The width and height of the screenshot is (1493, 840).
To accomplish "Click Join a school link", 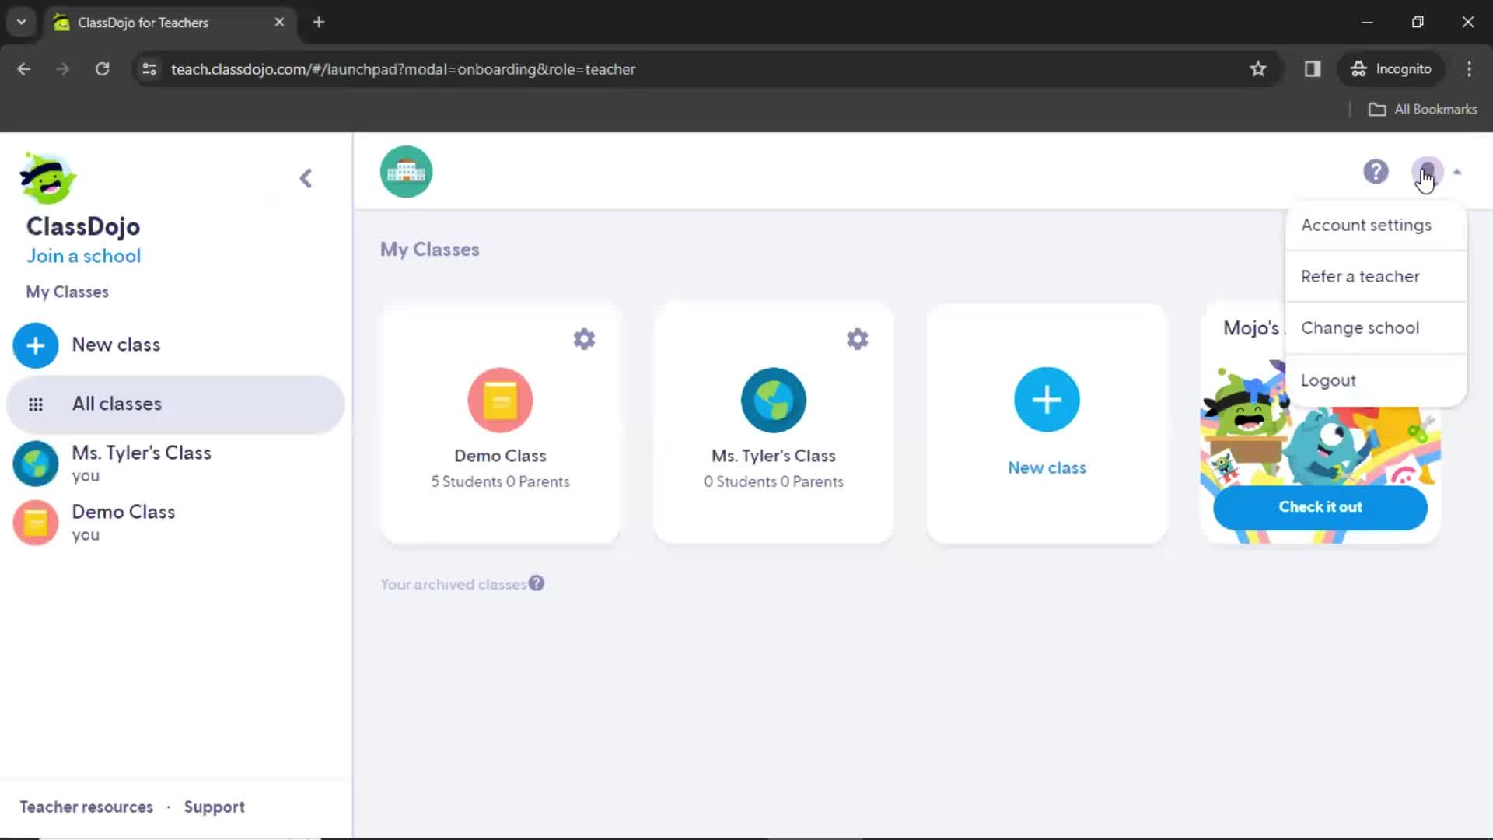I will 83,257.
